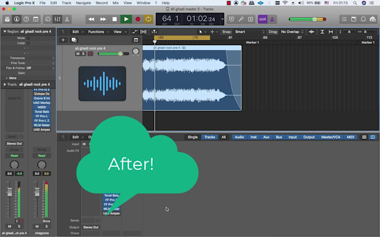Open the tracks area View menu
This screenshot has height=237, width=380.
click(120, 32)
